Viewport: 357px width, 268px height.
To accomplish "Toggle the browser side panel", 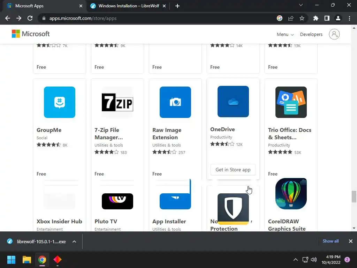I will pos(327,18).
